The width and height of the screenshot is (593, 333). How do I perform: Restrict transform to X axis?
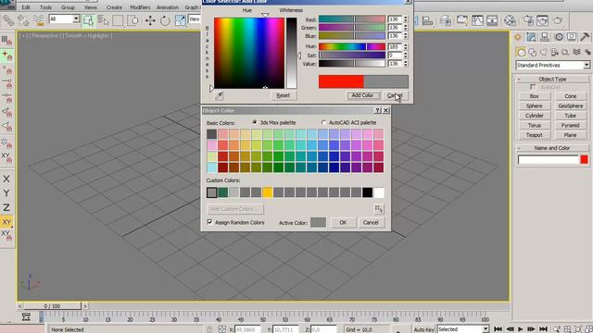(x=6, y=179)
